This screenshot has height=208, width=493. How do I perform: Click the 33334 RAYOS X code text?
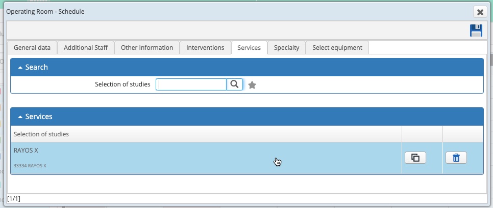[x=30, y=166]
